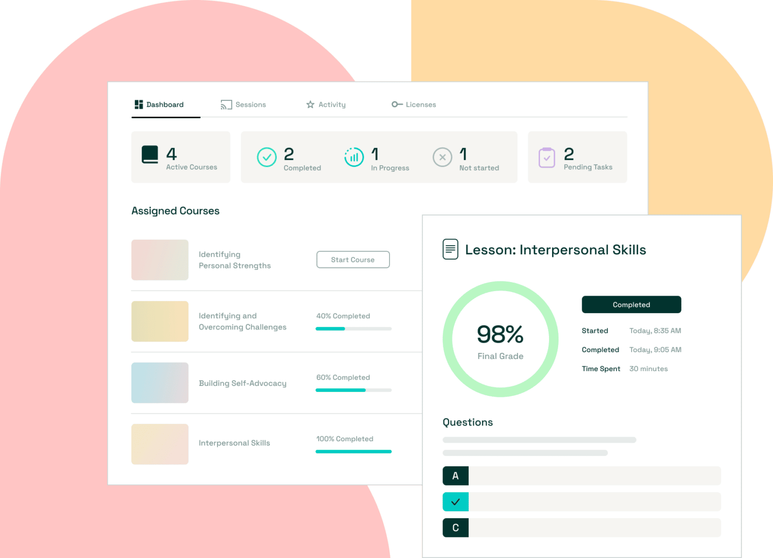Click the Assigned Courses heading

coord(176,211)
